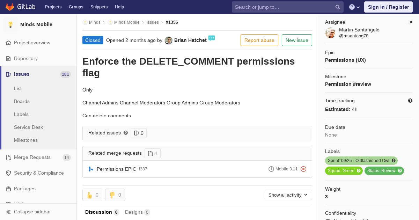Click the Minds Mobile project title in sidebar
Screen dimensions: 419x220
[x=36, y=24]
